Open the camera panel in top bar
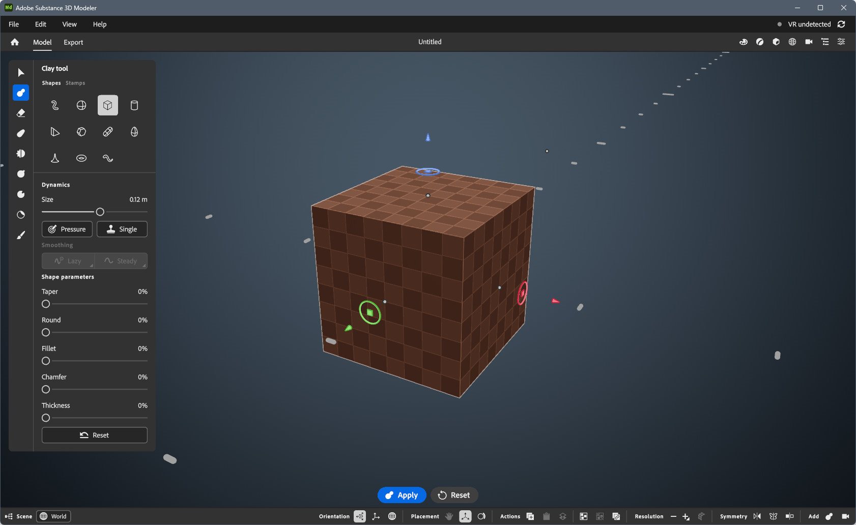 coord(809,42)
